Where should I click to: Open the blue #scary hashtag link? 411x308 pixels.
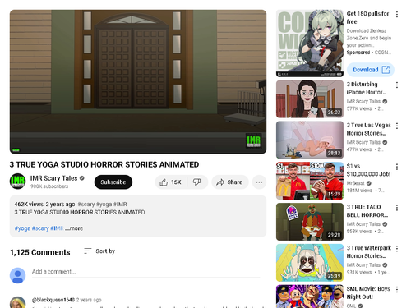click(40, 228)
